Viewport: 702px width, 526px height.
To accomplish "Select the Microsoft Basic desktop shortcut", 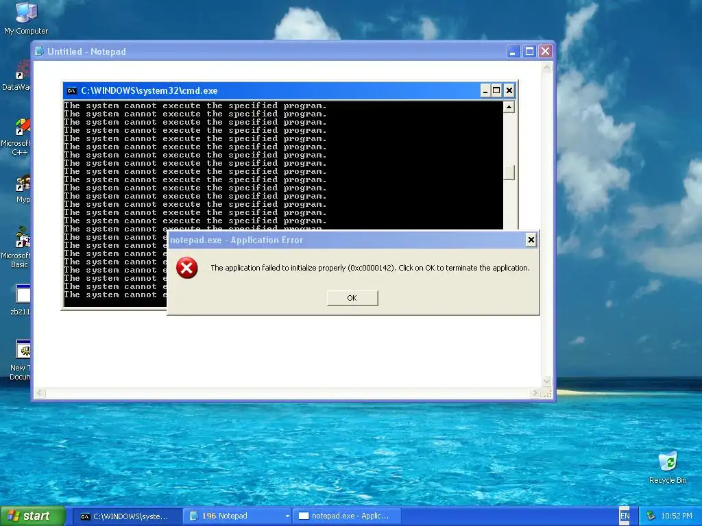I will click(x=18, y=247).
